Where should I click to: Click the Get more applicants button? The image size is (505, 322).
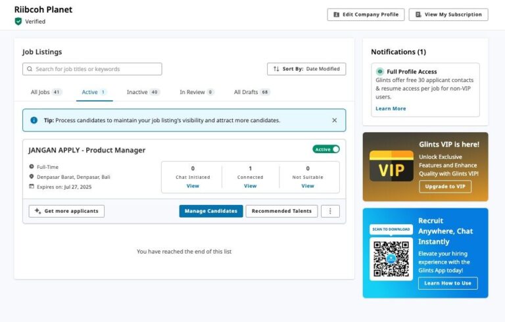pos(66,211)
